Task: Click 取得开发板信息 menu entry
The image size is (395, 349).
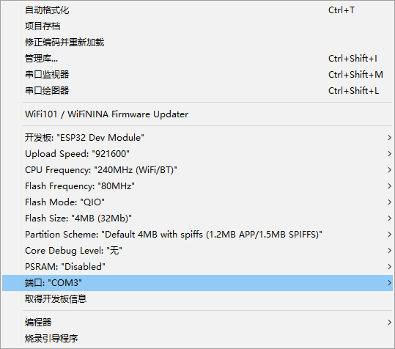Action: pyautogui.click(x=197, y=299)
